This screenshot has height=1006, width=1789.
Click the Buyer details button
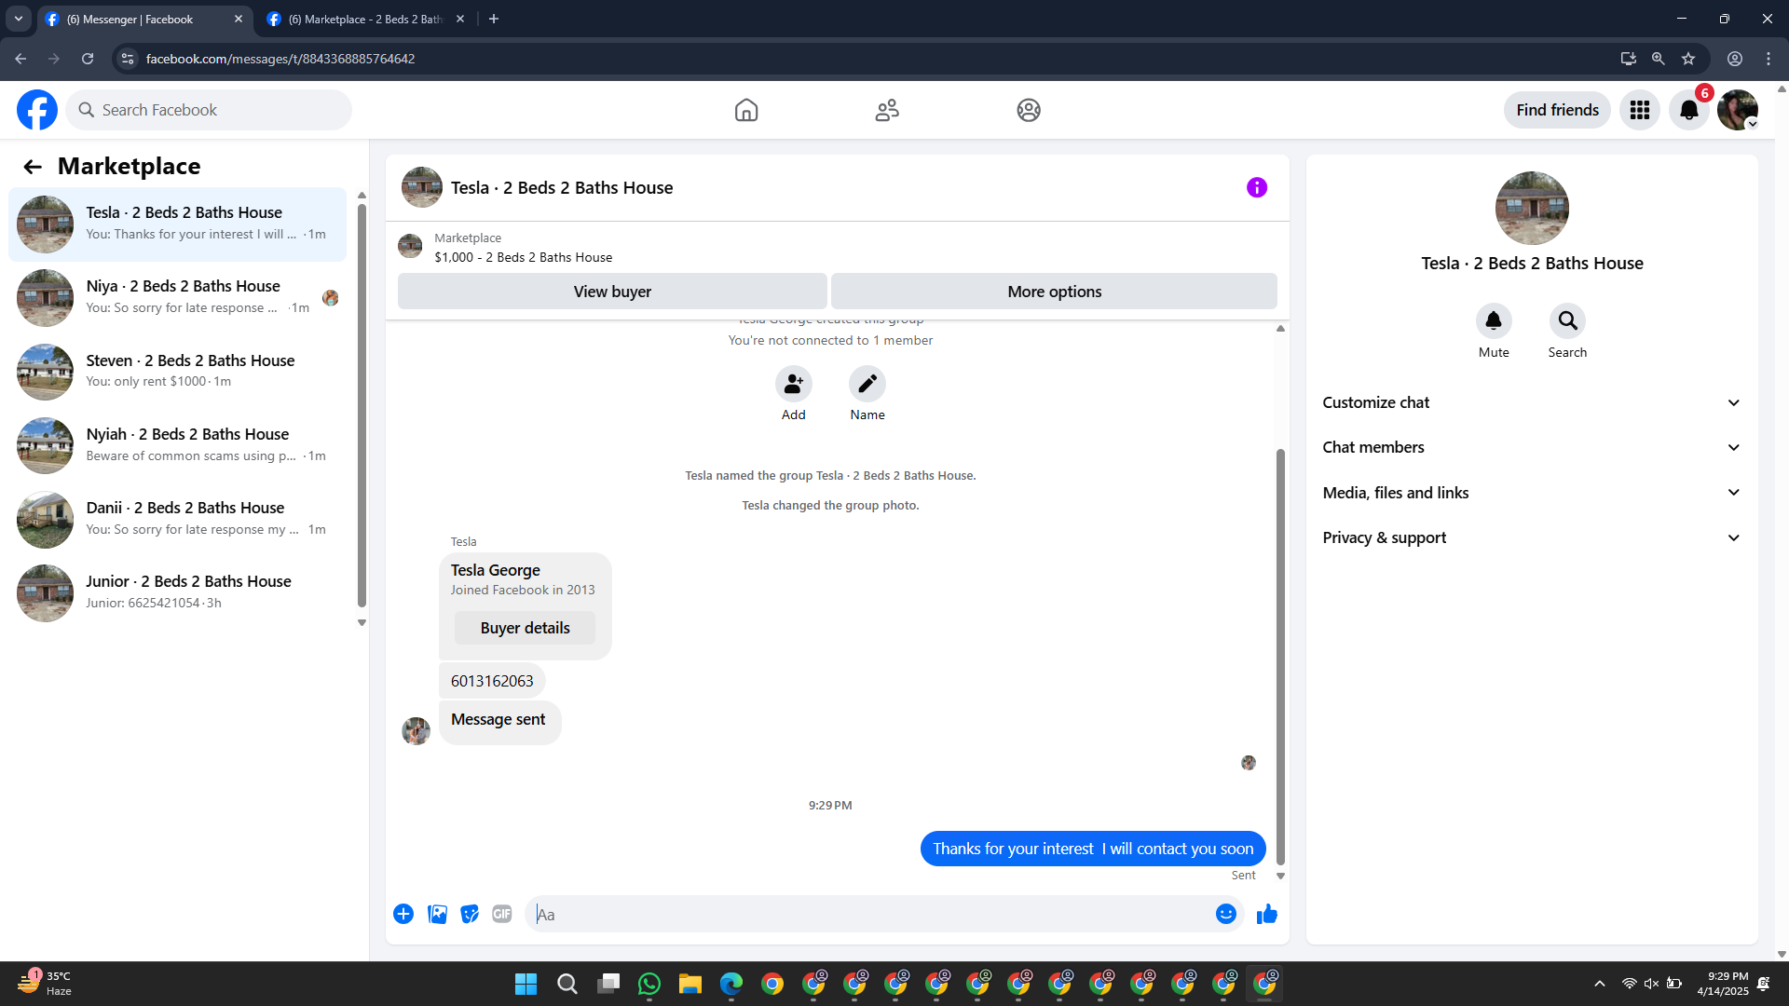pos(525,628)
